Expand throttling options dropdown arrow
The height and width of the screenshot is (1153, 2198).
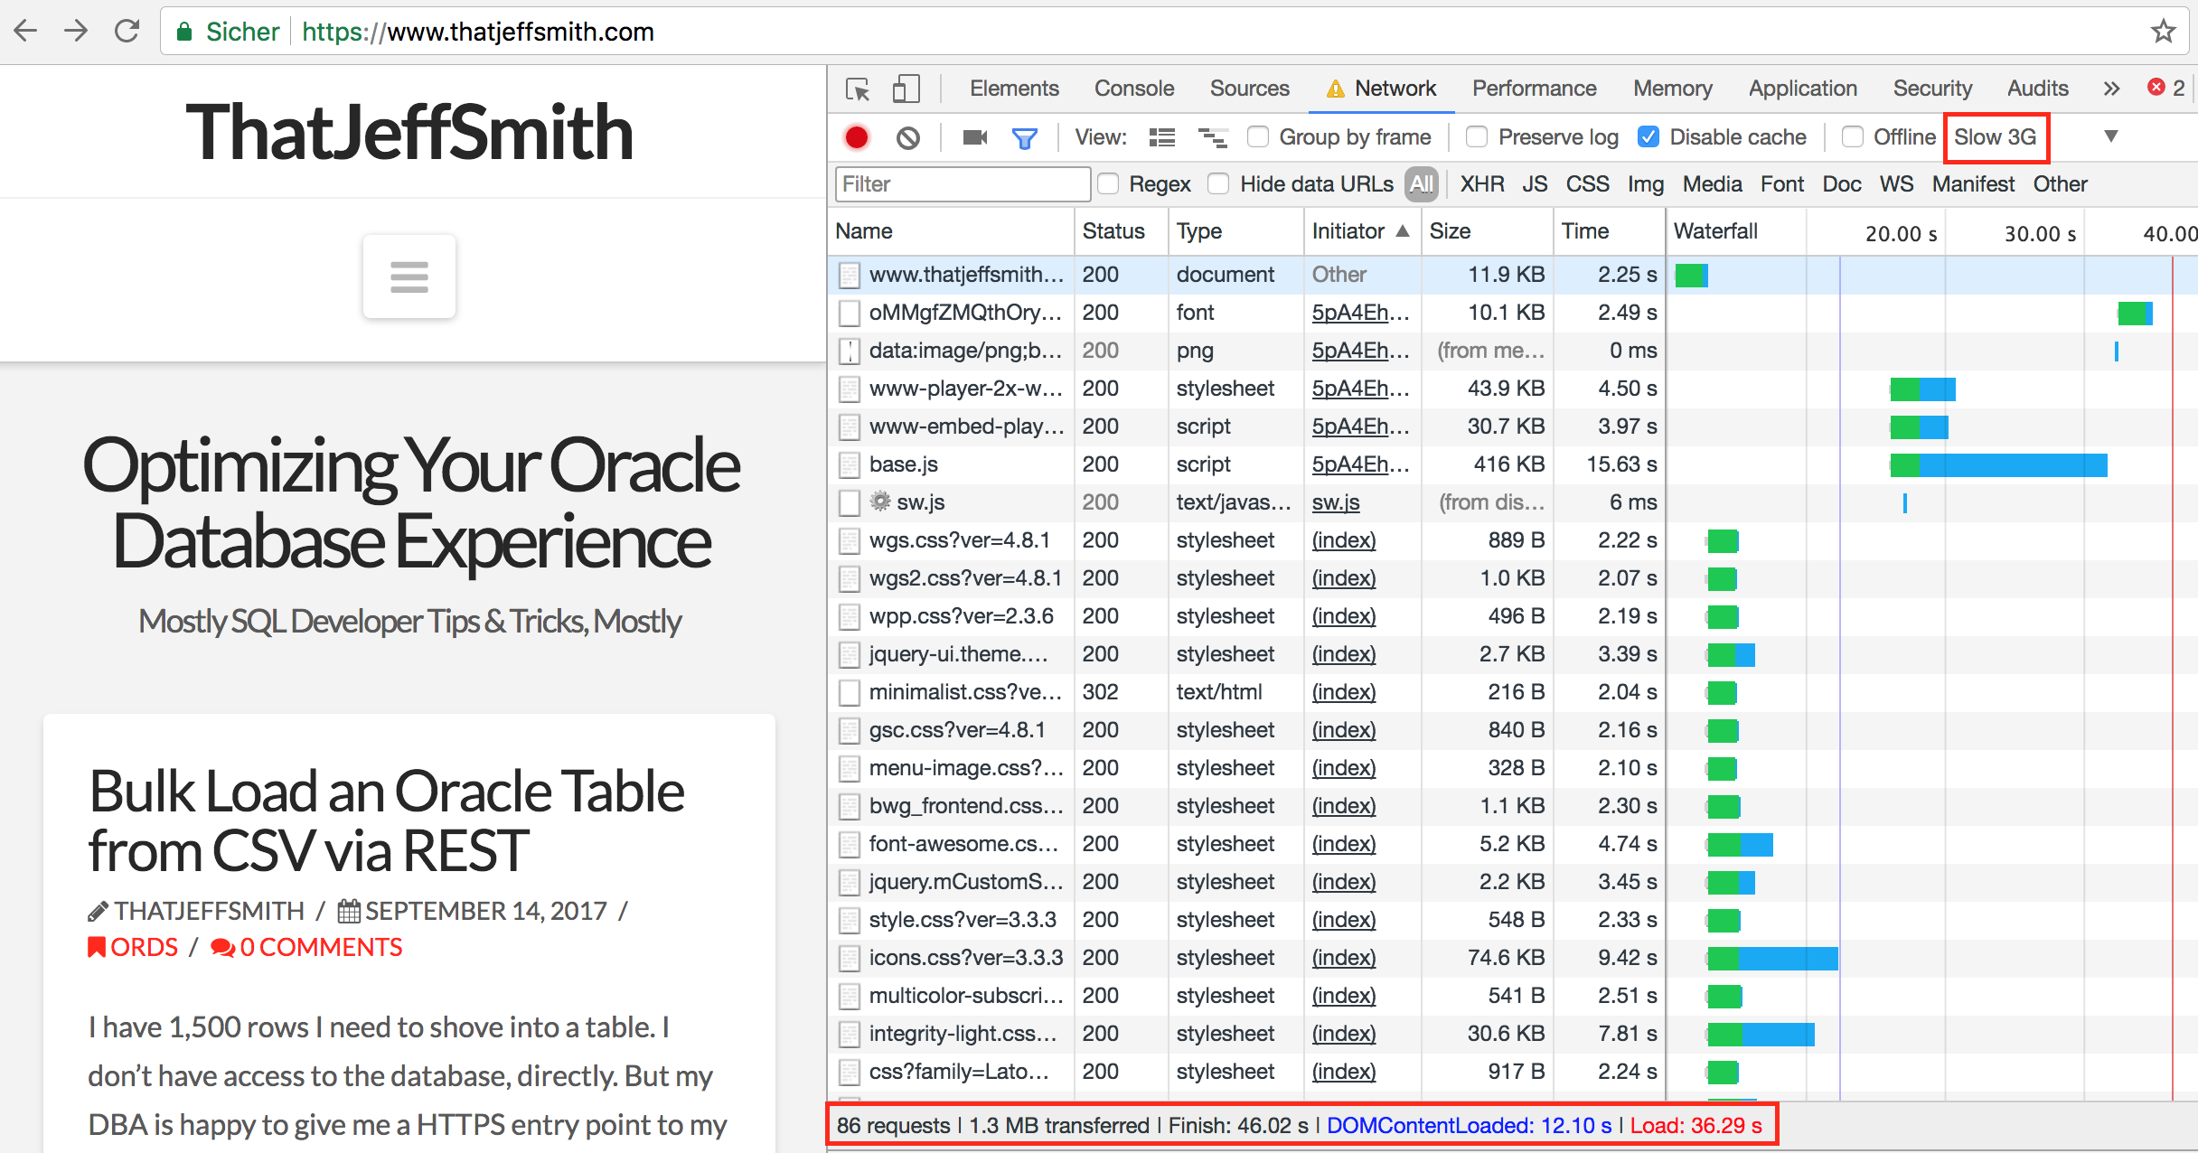click(2111, 136)
